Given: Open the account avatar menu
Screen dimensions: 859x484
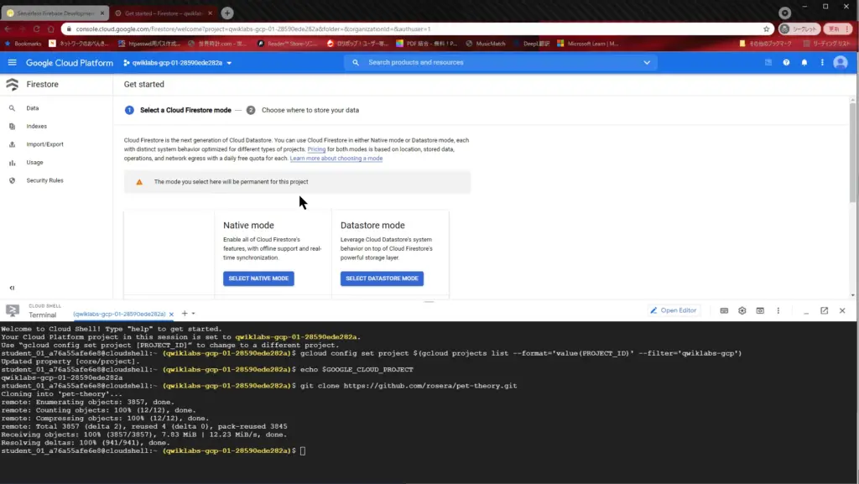Looking at the screenshot, I should point(841,62).
